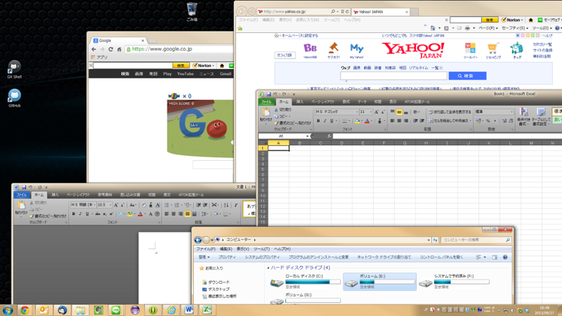Click ダウンロード in the Explorer favorites
The height and width of the screenshot is (316, 562).
click(x=216, y=282)
